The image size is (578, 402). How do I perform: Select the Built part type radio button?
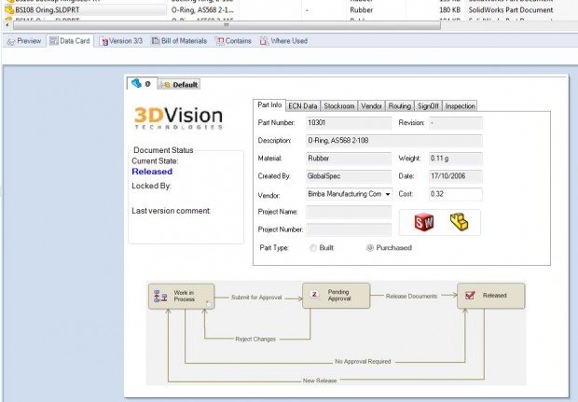[x=313, y=248]
